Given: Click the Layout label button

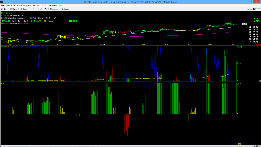Looking at the screenshot, I should [x=249, y=9].
